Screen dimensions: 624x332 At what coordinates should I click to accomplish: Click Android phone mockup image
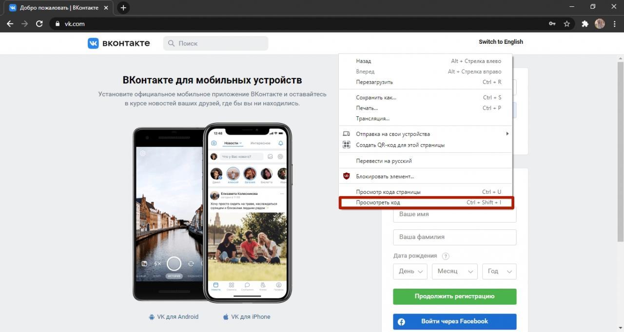(x=168, y=215)
